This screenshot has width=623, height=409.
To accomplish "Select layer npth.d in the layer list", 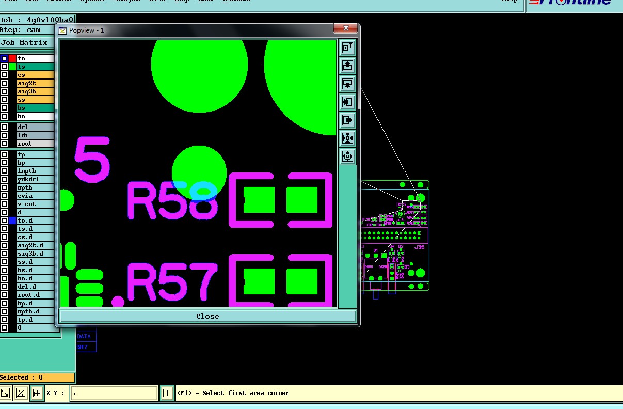I will point(35,311).
